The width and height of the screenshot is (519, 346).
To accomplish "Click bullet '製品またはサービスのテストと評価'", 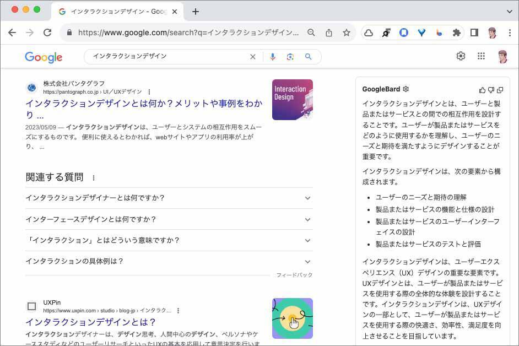I will tap(428, 245).
